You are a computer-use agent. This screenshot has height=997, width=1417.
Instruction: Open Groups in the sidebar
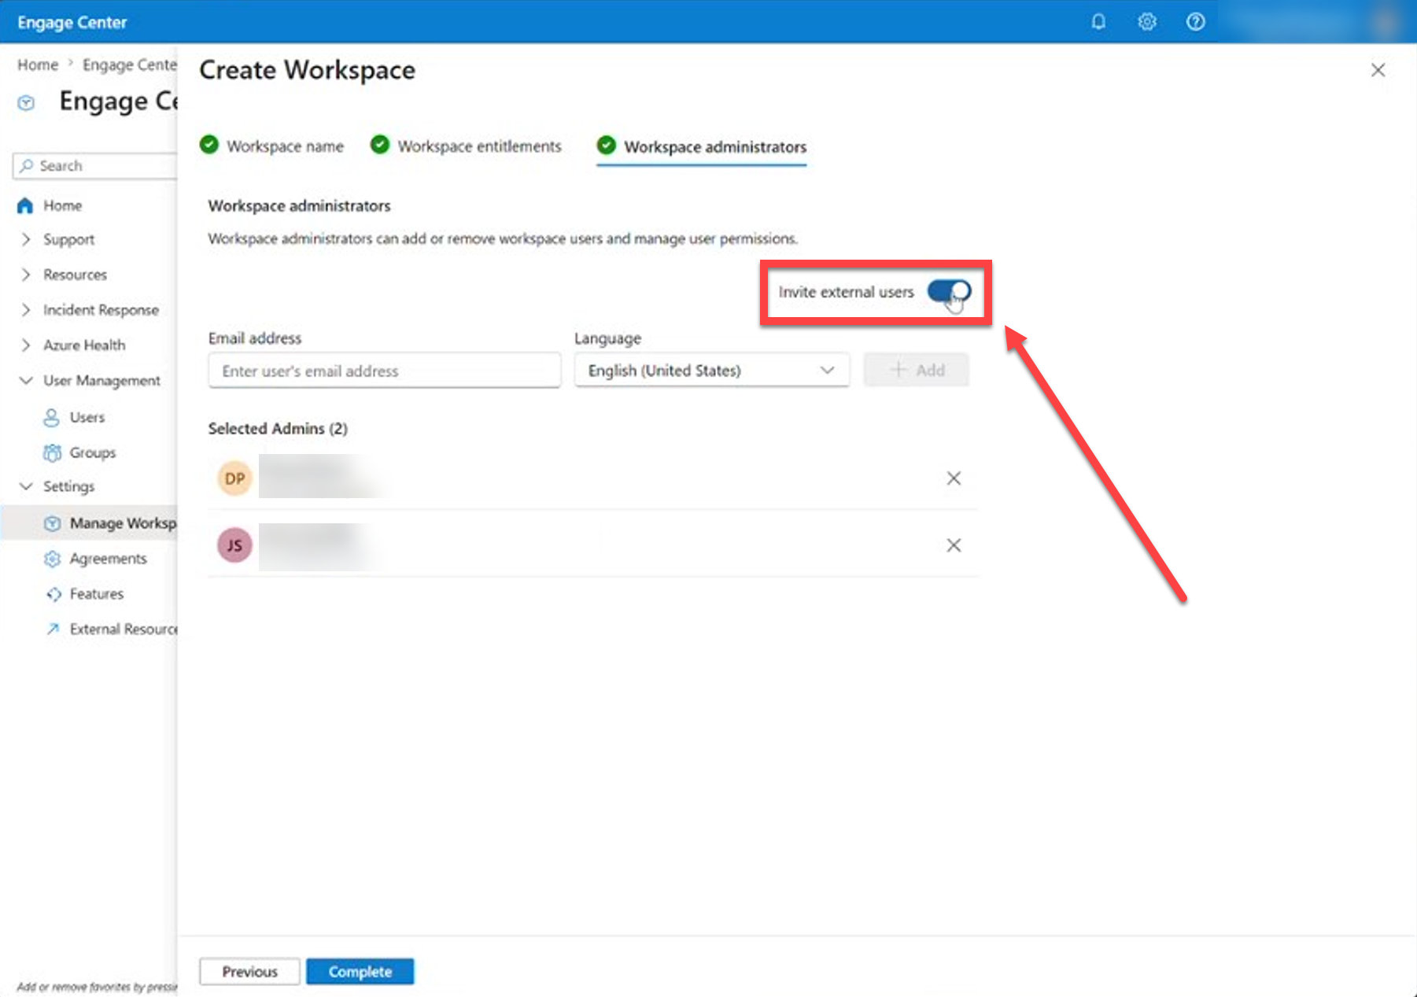click(92, 452)
